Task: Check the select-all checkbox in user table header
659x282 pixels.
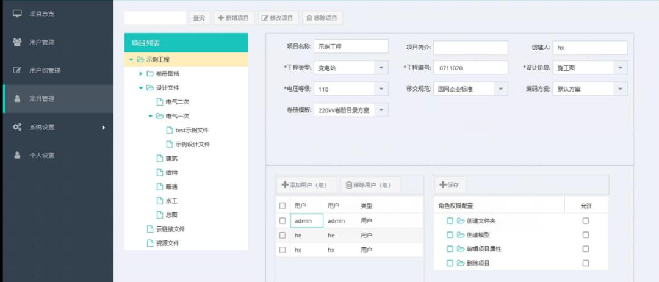Action: (x=283, y=206)
